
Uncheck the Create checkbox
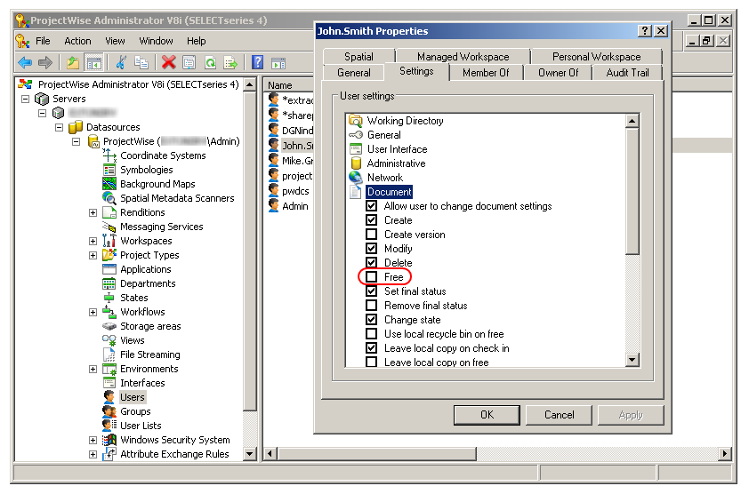pyautogui.click(x=371, y=220)
